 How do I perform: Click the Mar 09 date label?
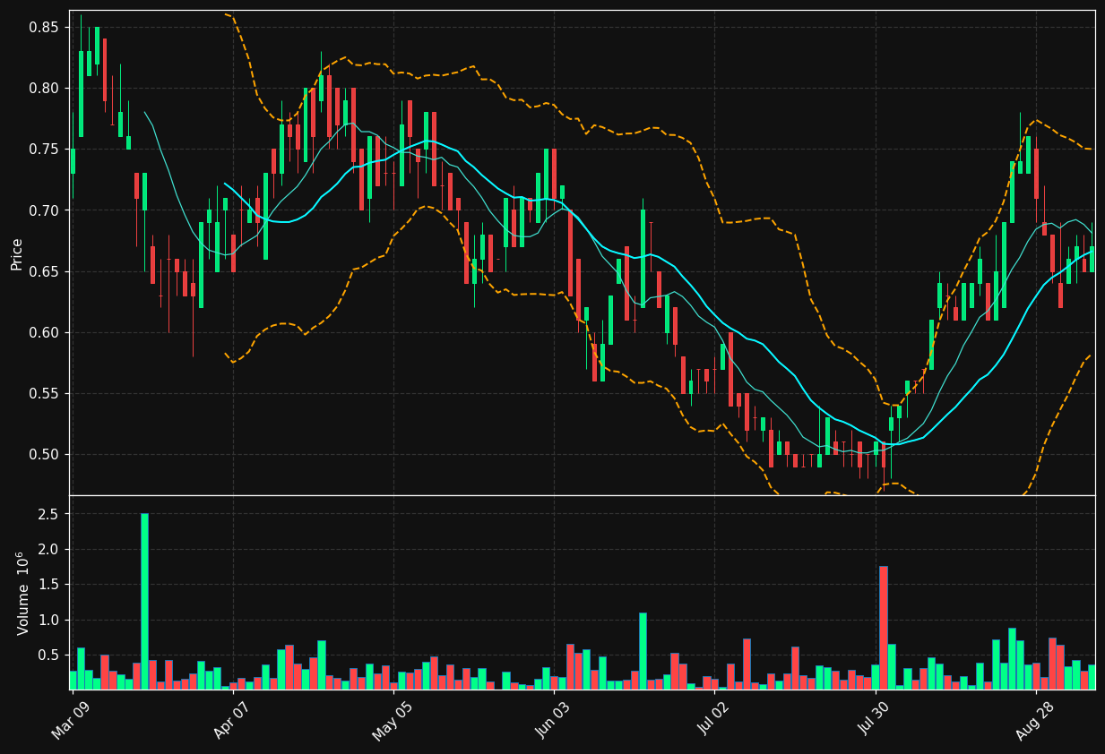coord(71,720)
